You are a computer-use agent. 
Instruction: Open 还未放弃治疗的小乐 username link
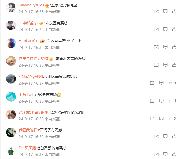click(35, 112)
